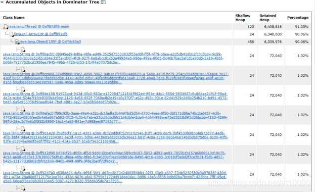The image size is (315, 192).
Task: Open String @ 0xff912d90 link
Action: point(114,157)
